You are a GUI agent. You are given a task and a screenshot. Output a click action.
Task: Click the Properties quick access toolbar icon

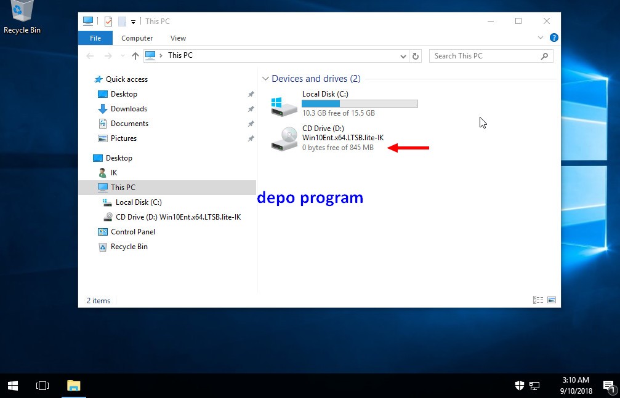click(108, 22)
